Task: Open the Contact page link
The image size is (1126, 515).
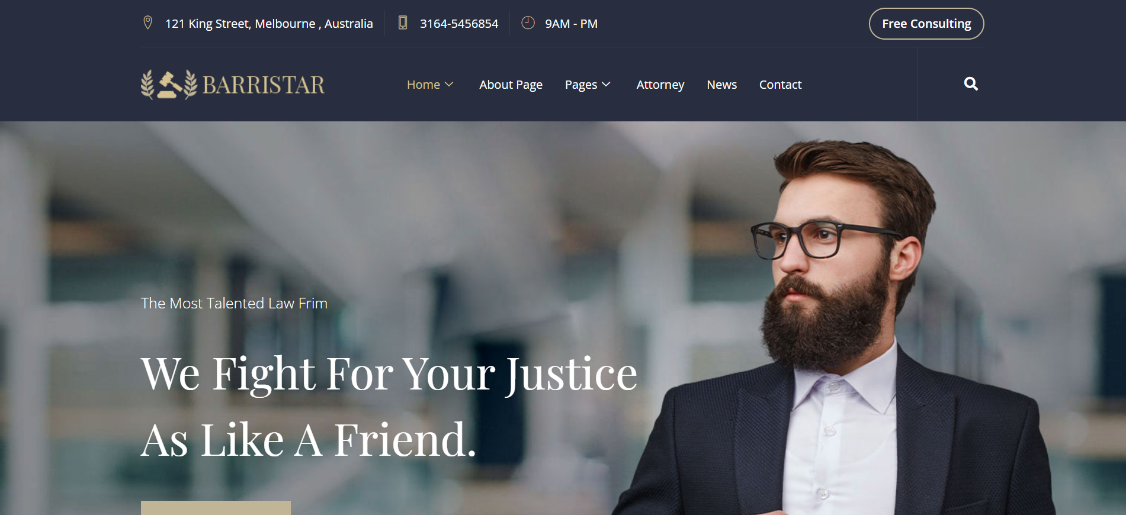Action: pyautogui.click(x=780, y=85)
